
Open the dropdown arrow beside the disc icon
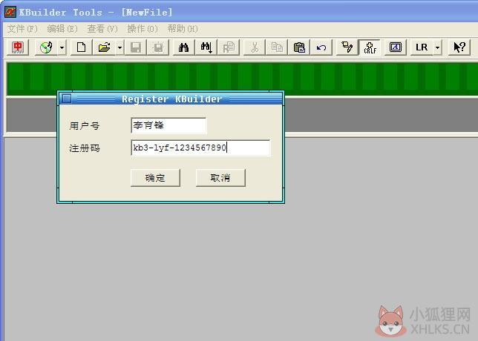coord(62,47)
